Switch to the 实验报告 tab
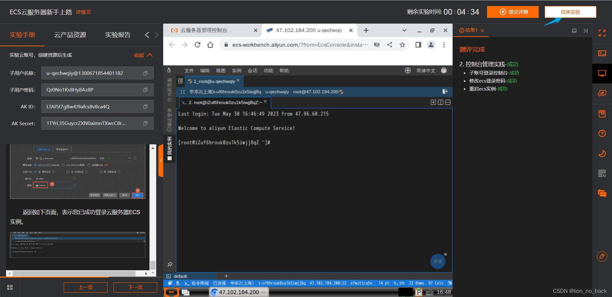Image resolution: width=612 pixels, height=297 pixels. tap(118, 35)
